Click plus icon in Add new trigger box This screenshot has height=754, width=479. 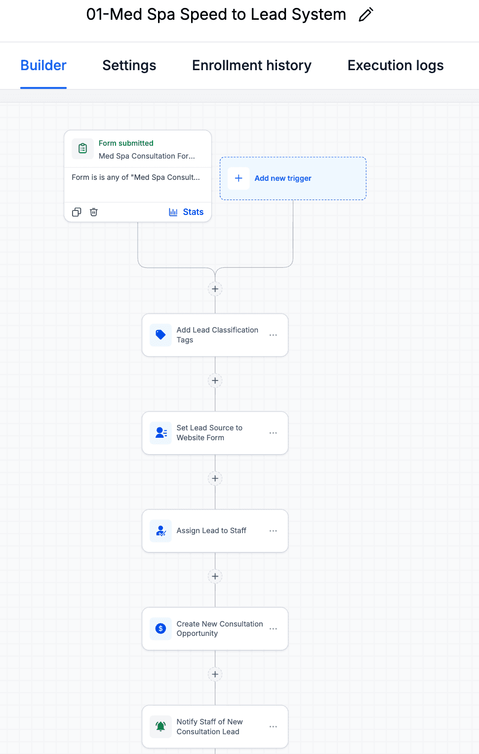tap(239, 178)
